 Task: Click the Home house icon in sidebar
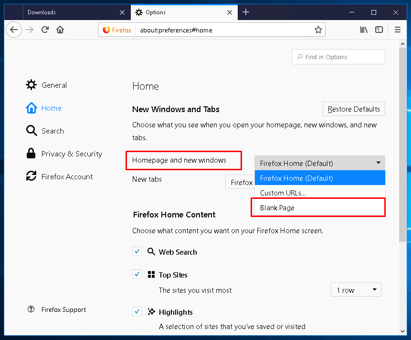31,108
